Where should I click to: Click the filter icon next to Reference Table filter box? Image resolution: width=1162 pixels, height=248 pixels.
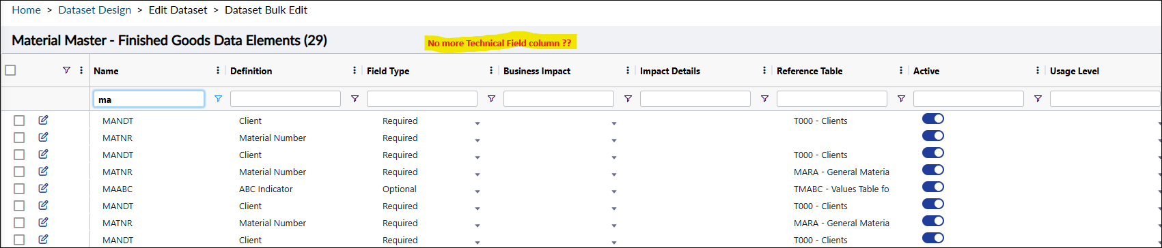pyautogui.click(x=901, y=99)
